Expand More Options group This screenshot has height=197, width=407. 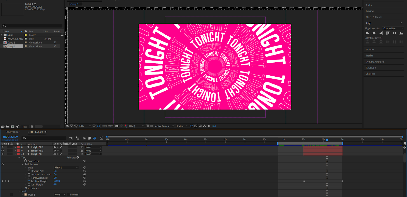coord(22,188)
